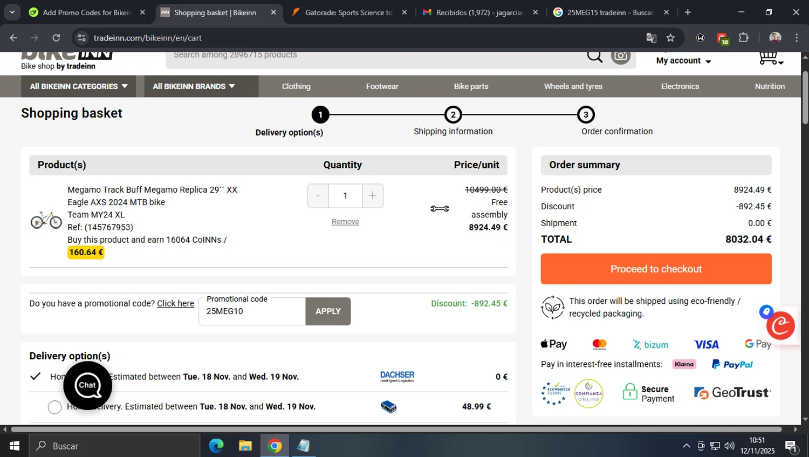
Task: Open the orange chat bubble widget
Action: (780, 325)
